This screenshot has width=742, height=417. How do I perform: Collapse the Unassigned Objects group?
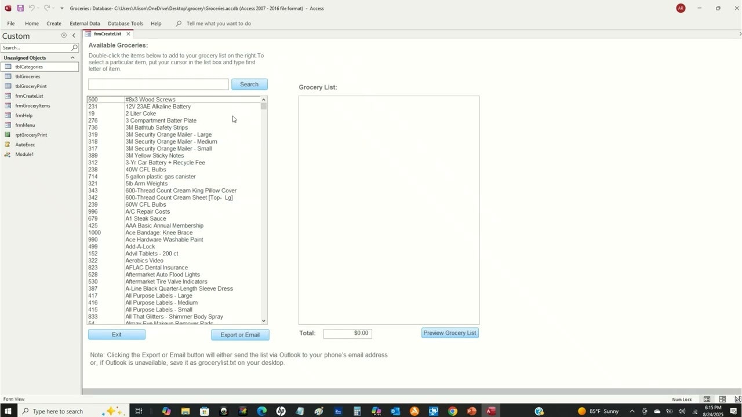72,57
